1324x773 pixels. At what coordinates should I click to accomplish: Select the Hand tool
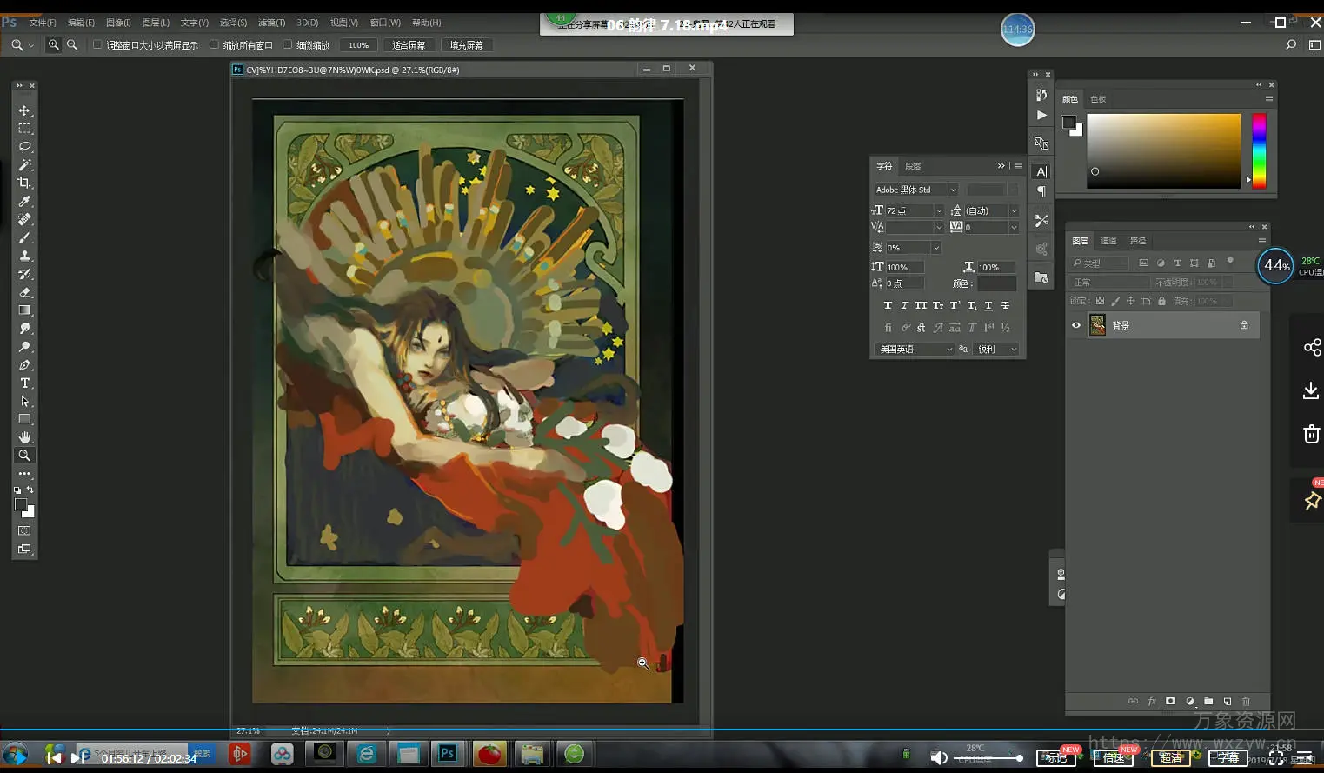coord(24,437)
